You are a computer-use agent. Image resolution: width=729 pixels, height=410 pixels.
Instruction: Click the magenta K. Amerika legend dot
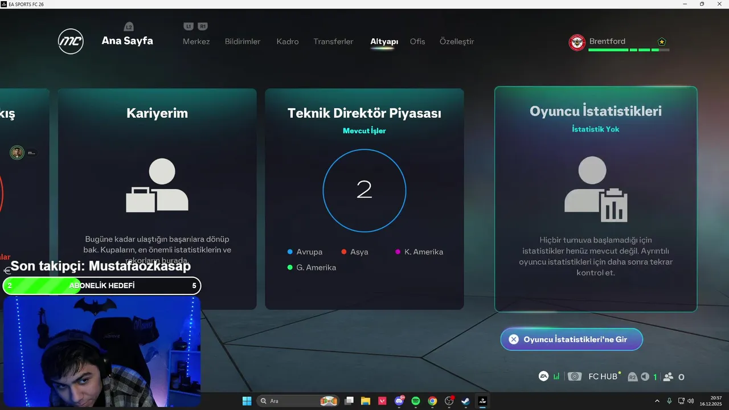[x=398, y=252]
